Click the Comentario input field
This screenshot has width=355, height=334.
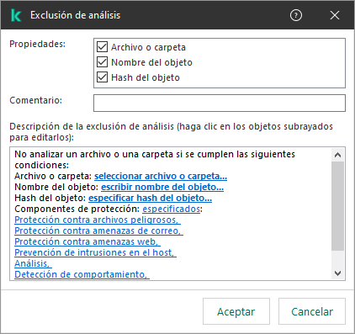[220, 103]
